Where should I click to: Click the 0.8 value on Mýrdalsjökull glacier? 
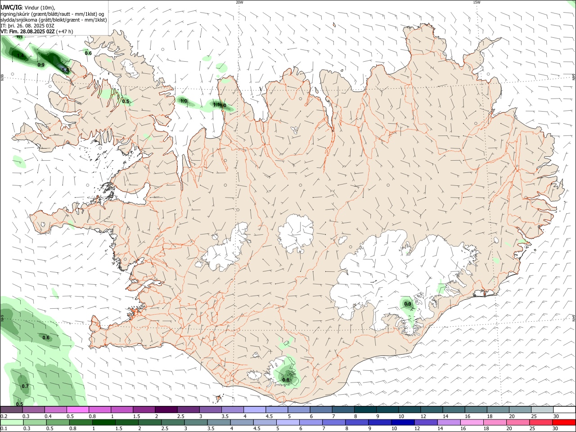[x=286, y=380]
